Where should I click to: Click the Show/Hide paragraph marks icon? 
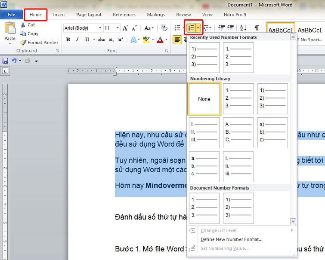click(x=257, y=28)
